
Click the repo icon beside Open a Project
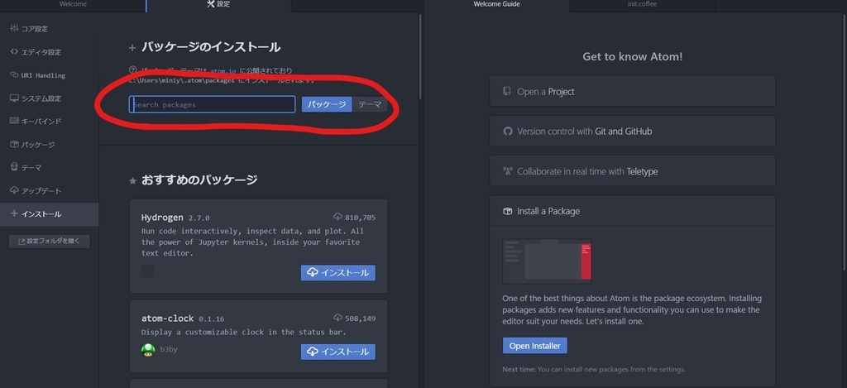507,91
